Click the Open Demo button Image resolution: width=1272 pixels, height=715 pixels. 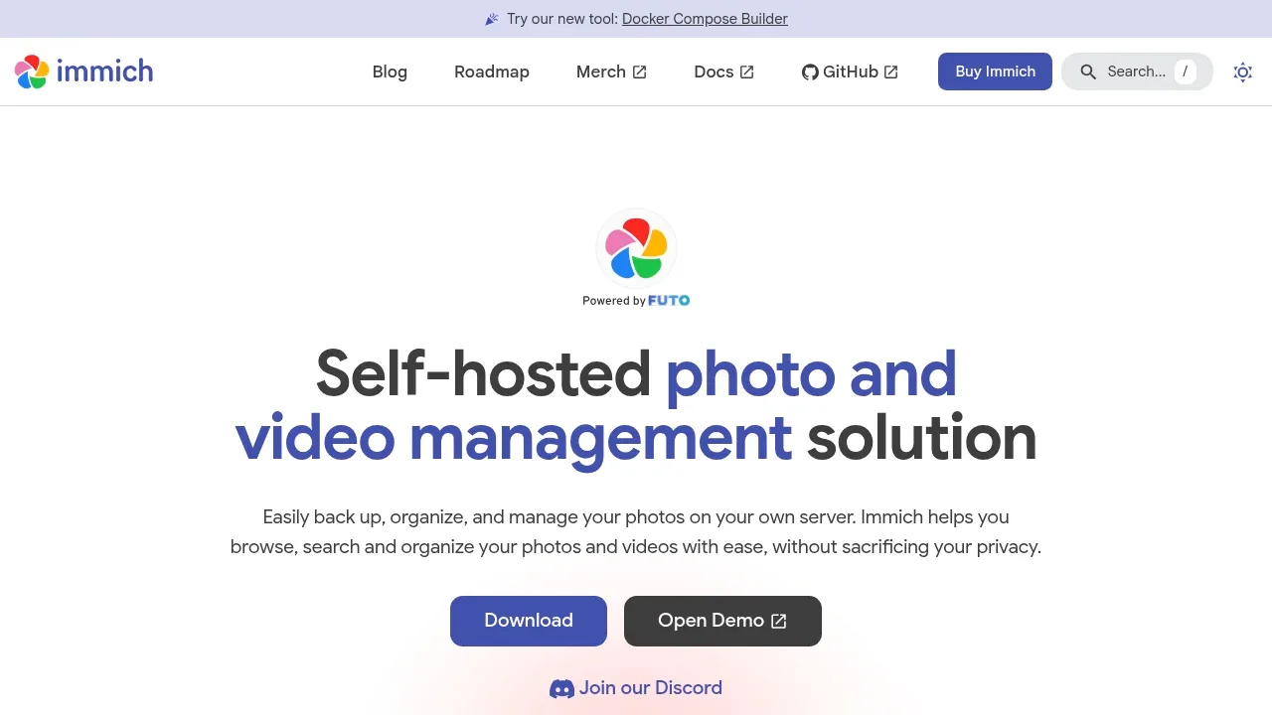click(x=722, y=621)
